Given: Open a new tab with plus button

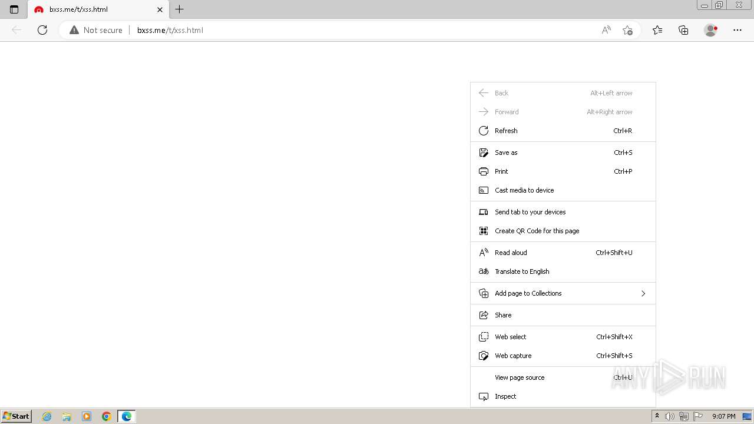Looking at the screenshot, I should 180,9.
